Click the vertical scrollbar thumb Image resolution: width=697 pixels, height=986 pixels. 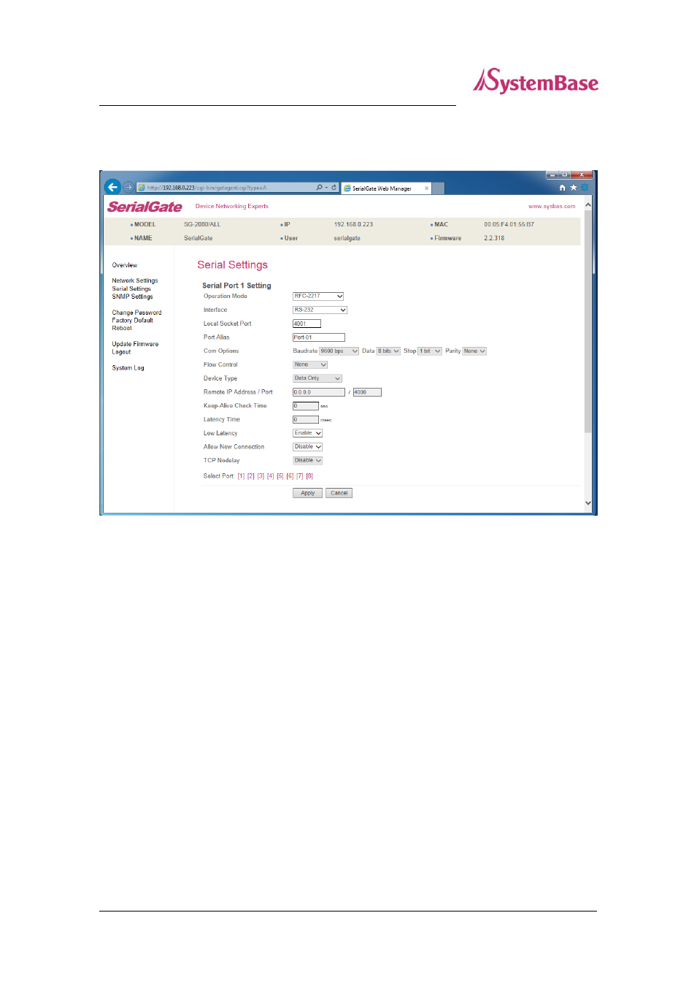(588, 321)
